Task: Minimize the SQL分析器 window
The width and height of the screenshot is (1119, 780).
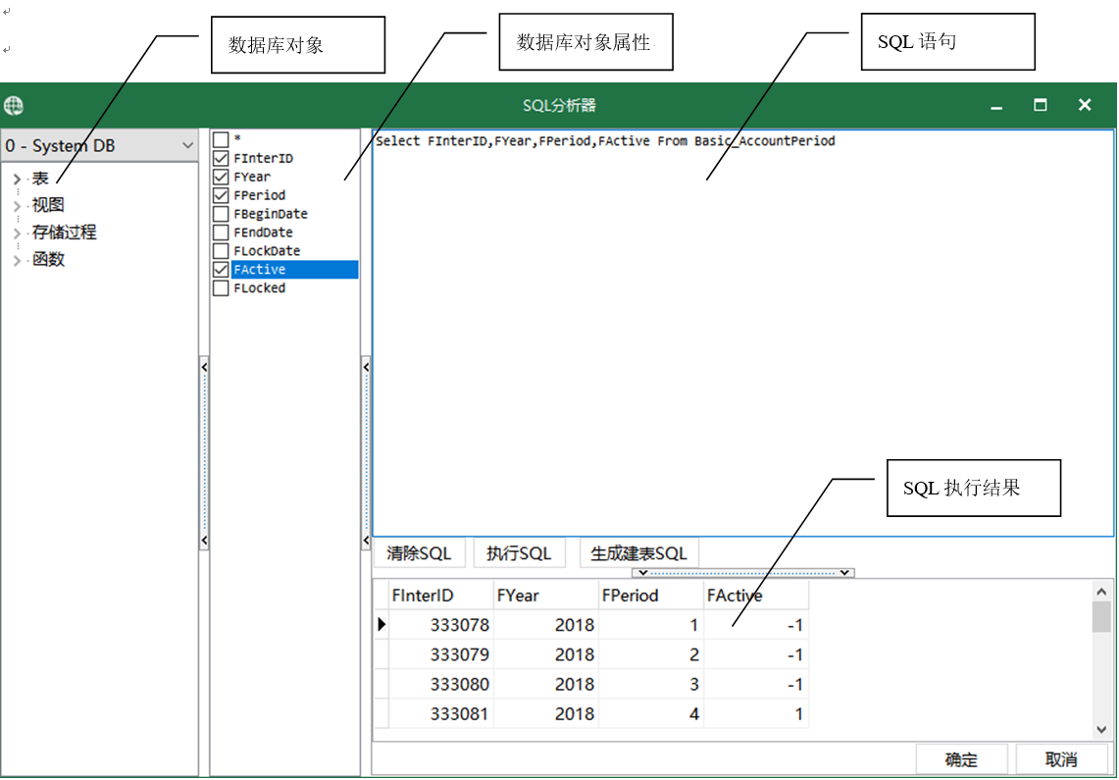Action: tap(996, 106)
